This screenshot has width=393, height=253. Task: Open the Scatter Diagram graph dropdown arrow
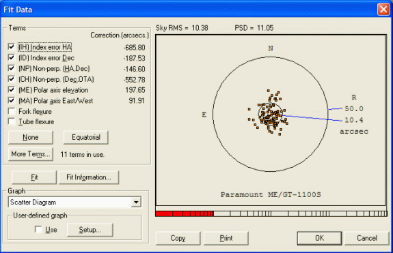click(136, 202)
